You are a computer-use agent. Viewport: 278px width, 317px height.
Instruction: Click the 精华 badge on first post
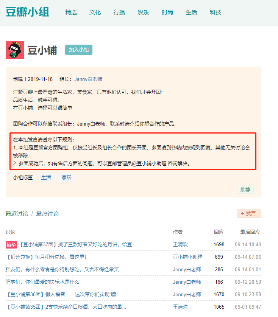11,245
